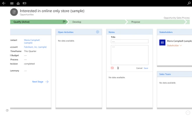The width and height of the screenshot is (192, 116).
Task: Open the Maria Campbell contact link
Action: 32,41
